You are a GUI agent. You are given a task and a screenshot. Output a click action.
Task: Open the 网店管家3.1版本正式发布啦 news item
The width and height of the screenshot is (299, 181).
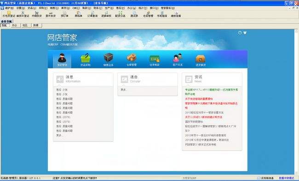coord(201,144)
